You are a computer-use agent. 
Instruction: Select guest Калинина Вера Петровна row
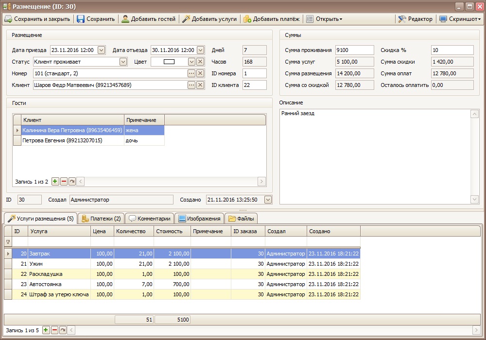coord(93,130)
